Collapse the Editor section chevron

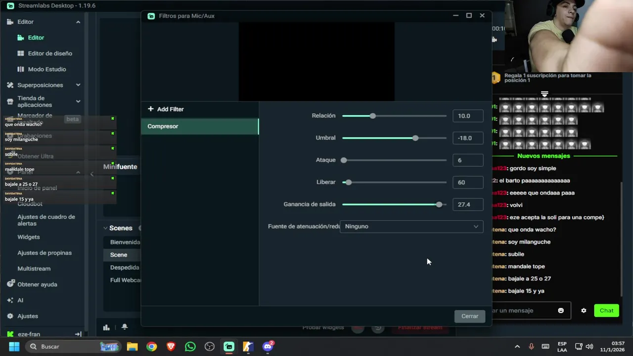pos(78,22)
